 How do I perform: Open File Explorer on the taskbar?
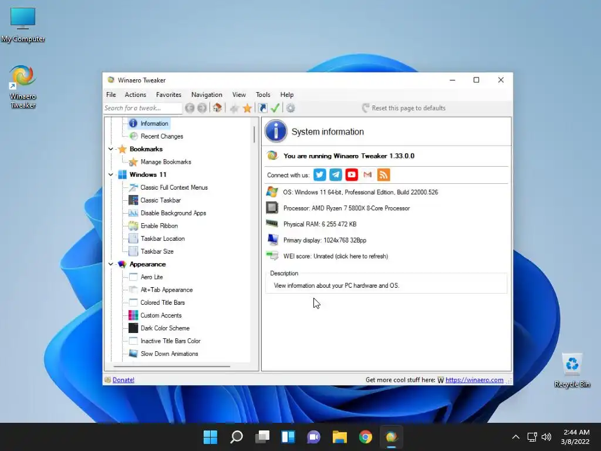pos(340,437)
